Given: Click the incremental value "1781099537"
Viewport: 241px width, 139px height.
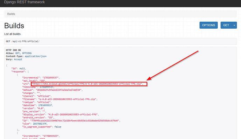Looking at the screenshot, I should click(x=51, y=78).
